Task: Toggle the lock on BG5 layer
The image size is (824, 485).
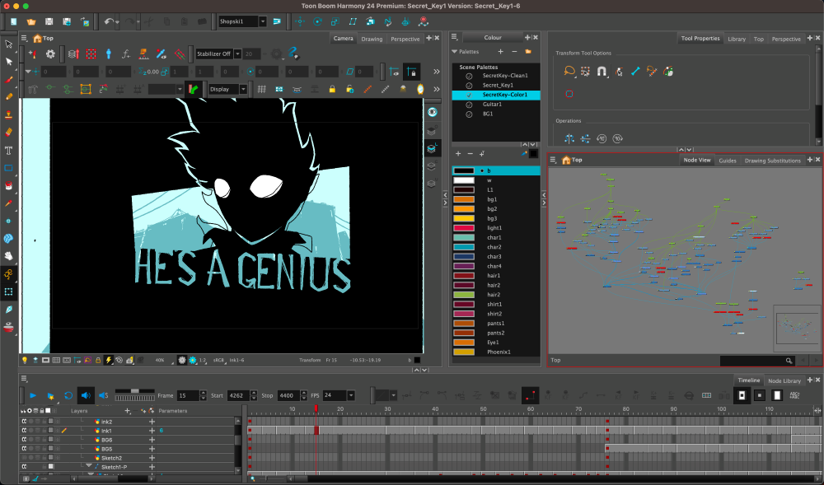Action: tap(44, 449)
